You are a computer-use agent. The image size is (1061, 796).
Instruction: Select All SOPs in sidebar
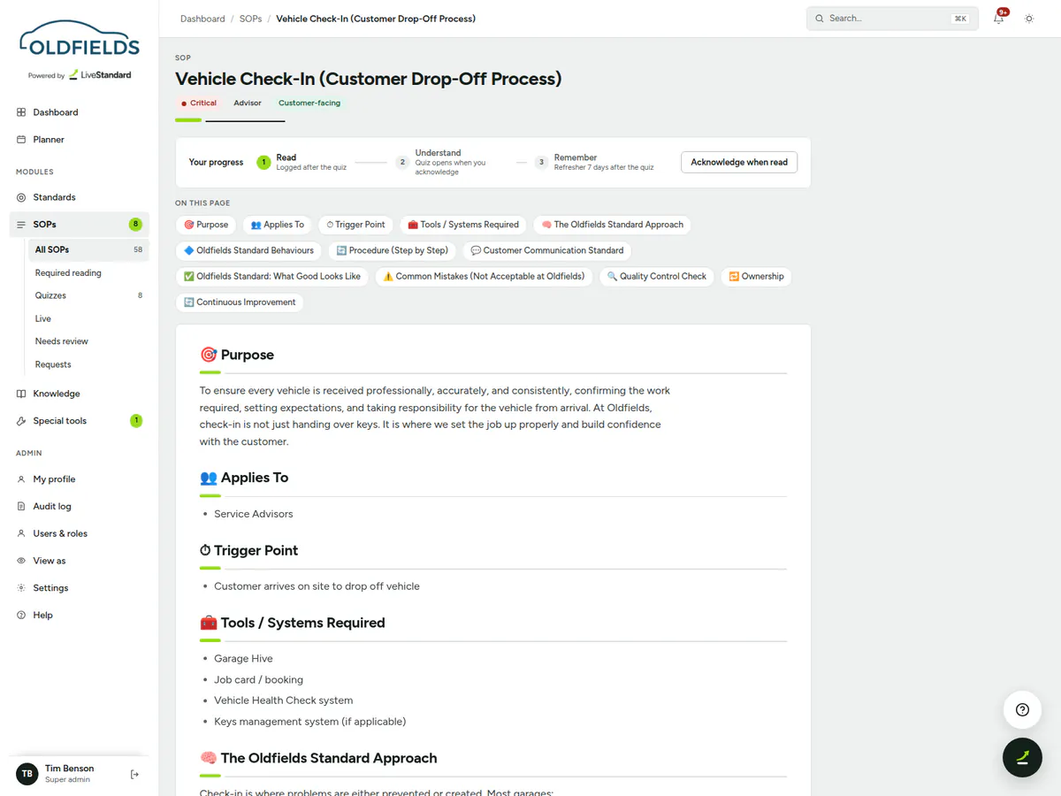[88, 250]
